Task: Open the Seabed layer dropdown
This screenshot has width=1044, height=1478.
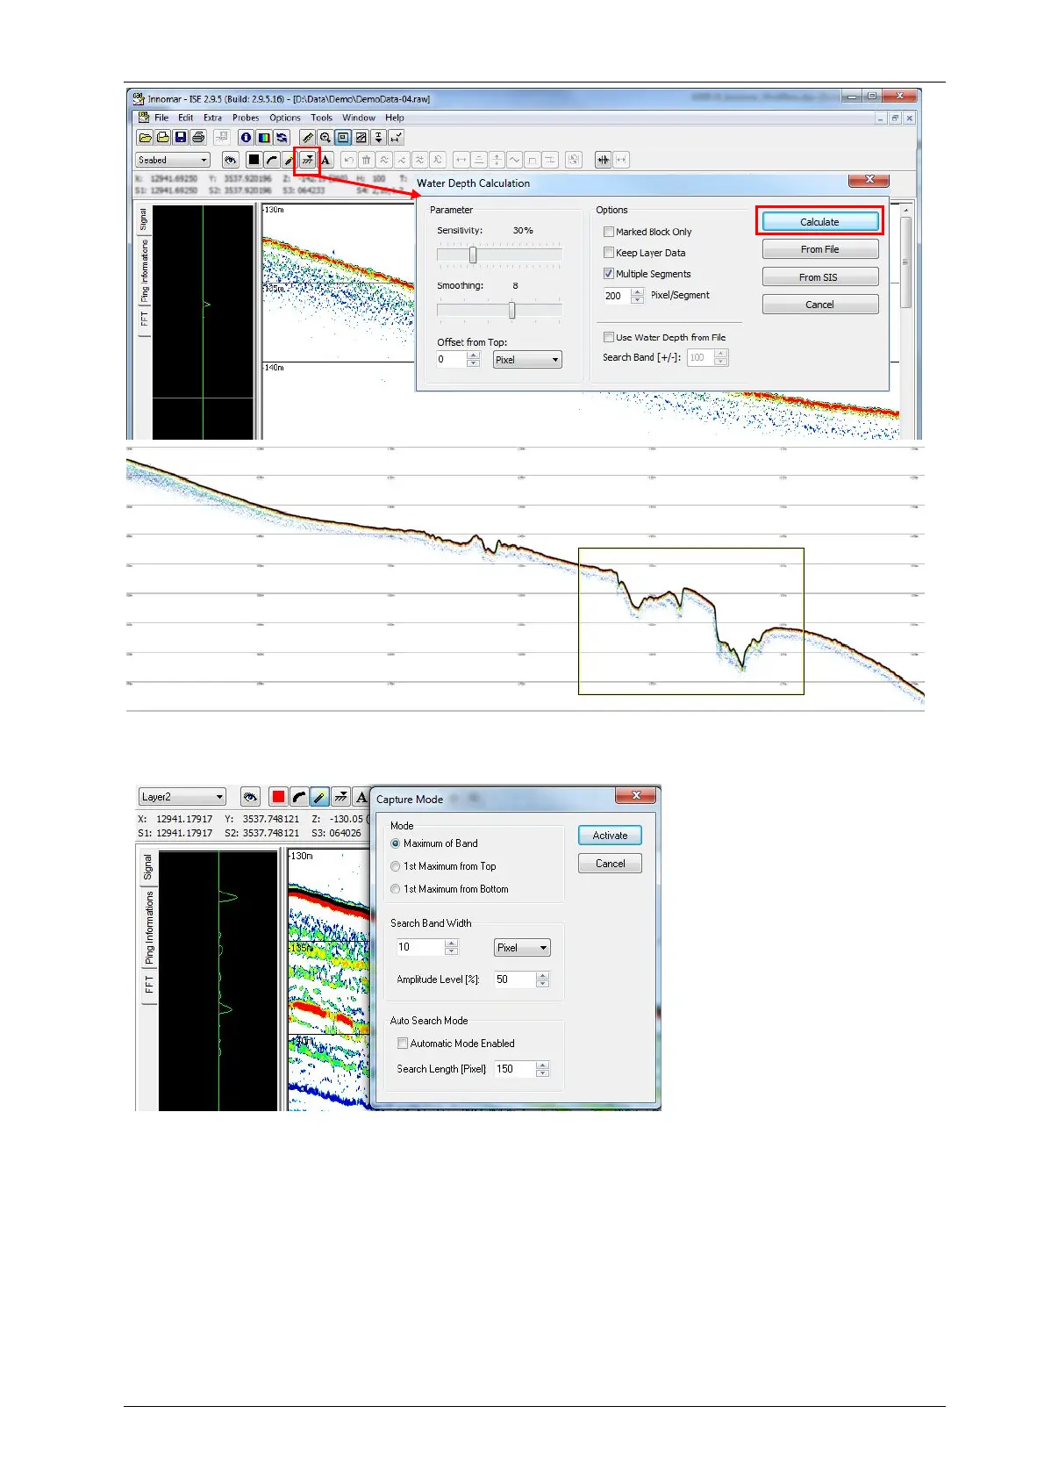Action: (173, 160)
